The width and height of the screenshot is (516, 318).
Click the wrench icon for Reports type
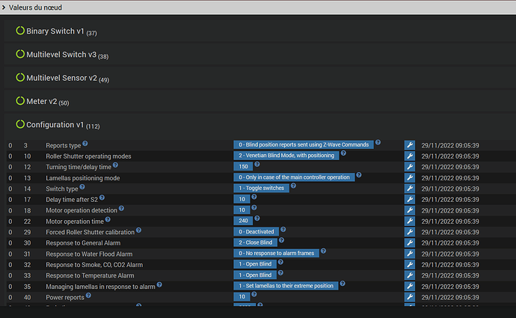410,144
